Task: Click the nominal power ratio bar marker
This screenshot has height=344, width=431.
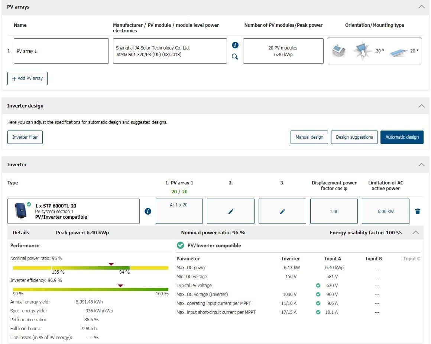Action: point(111,264)
